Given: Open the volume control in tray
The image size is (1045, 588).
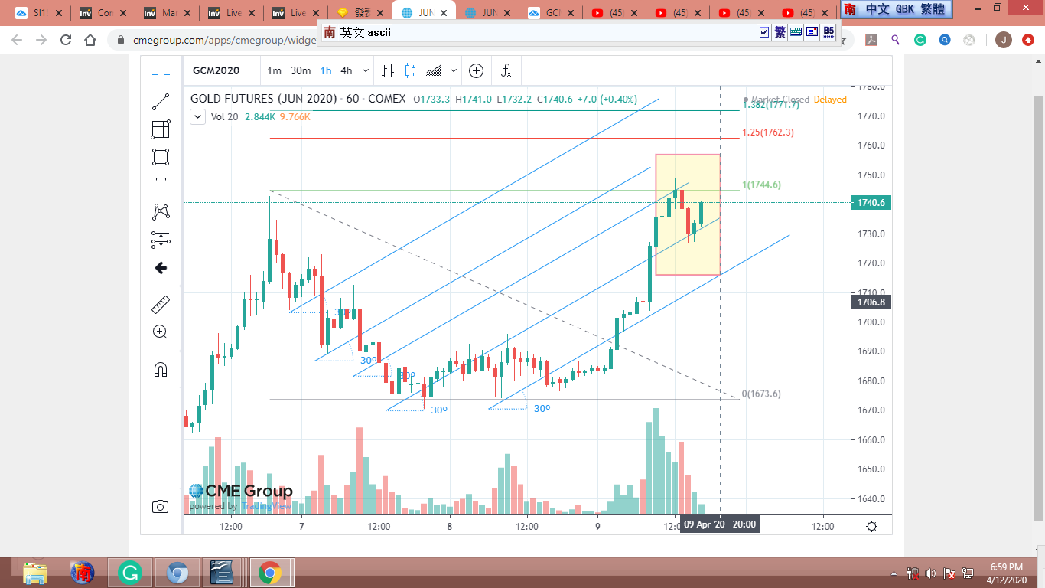Looking at the screenshot, I should 930,573.
